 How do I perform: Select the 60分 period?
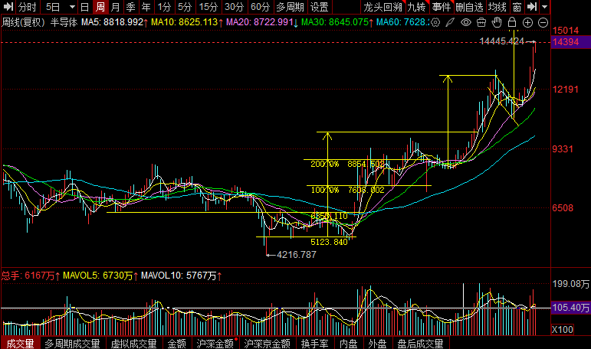(260, 7)
